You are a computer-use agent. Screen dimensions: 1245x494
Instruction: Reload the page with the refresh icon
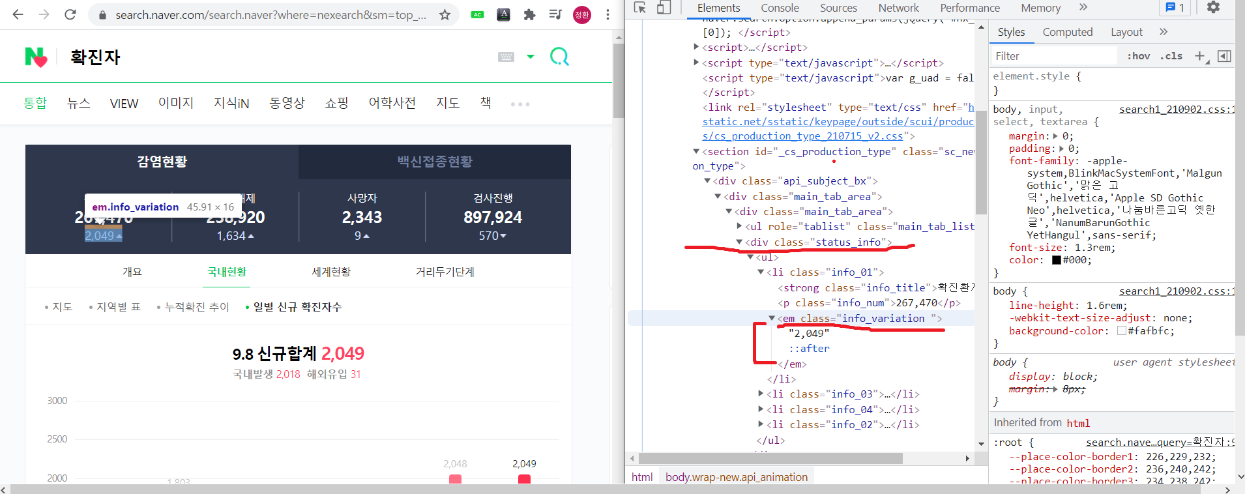pyautogui.click(x=70, y=14)
